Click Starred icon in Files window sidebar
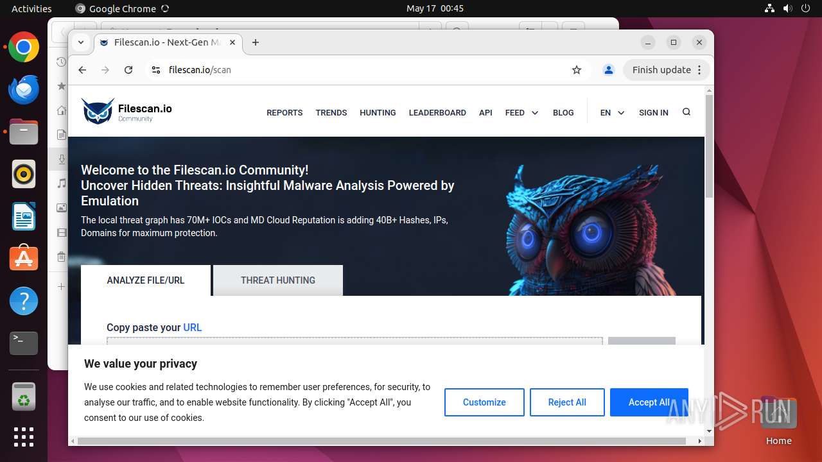Image resolution: width=822 pixels, height=462 pixels. 61,86
